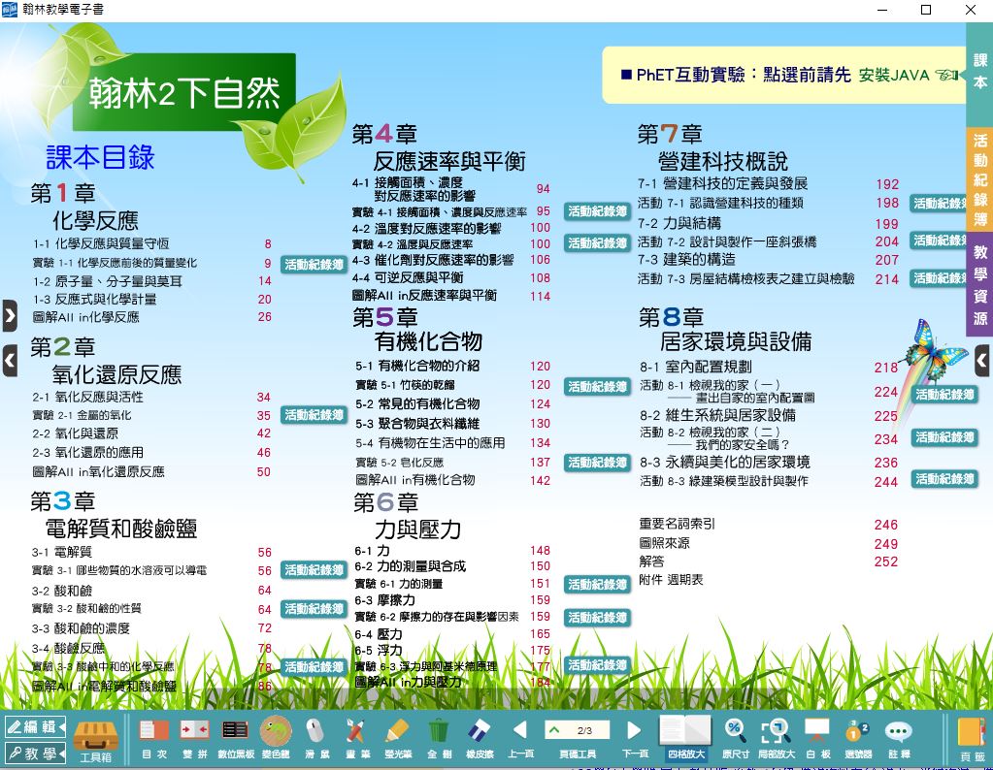The width and height of the screenshot is (993, 770).
Task: Open the 教學資源 side tab
Action: (x=979, y=285)
